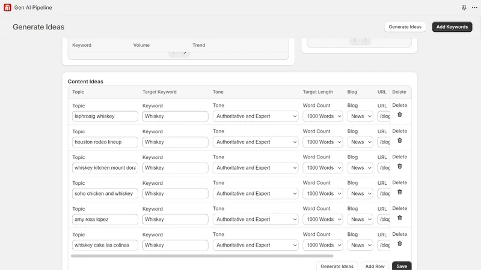
Task: Open Tone dropdown for whiskey cake las colinas
Action: pos(255,245)
